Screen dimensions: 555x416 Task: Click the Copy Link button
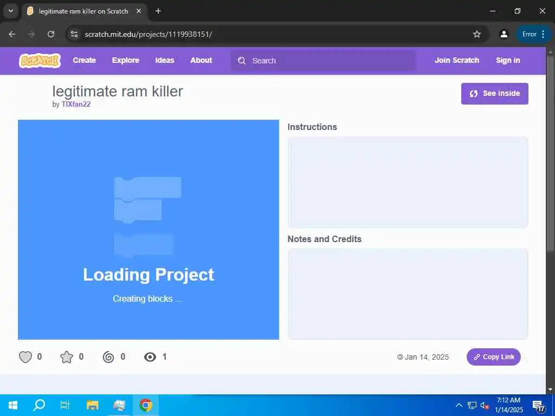pyautogui.click(x=493, y=357)
